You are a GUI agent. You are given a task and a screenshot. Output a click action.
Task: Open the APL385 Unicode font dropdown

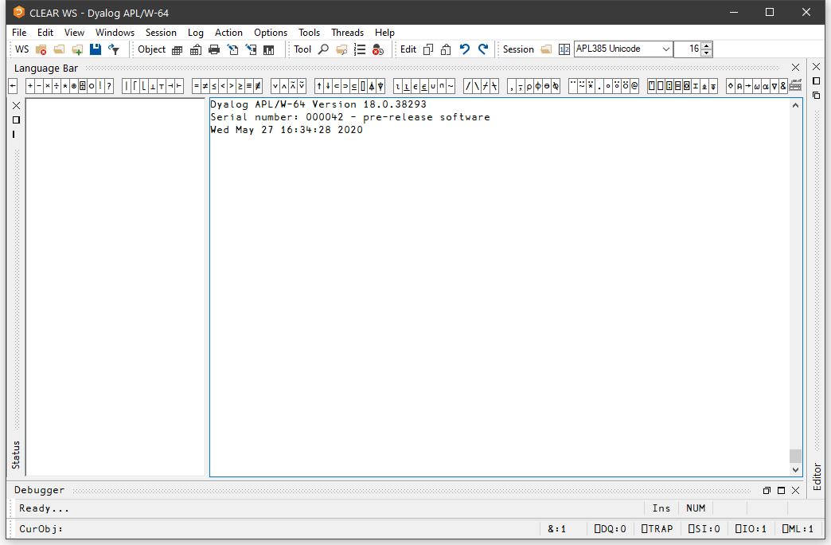pos(666,49)
